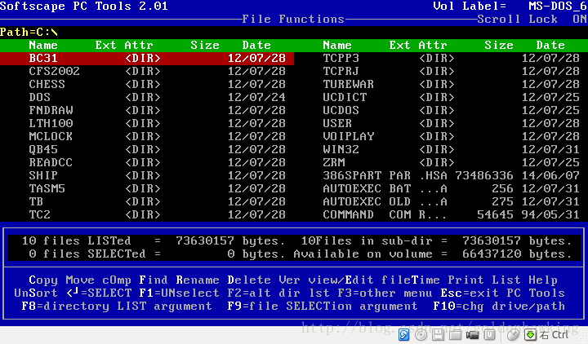Select the TCPRJ directory entry
The image size is (588, 344).
pos(451,71)
